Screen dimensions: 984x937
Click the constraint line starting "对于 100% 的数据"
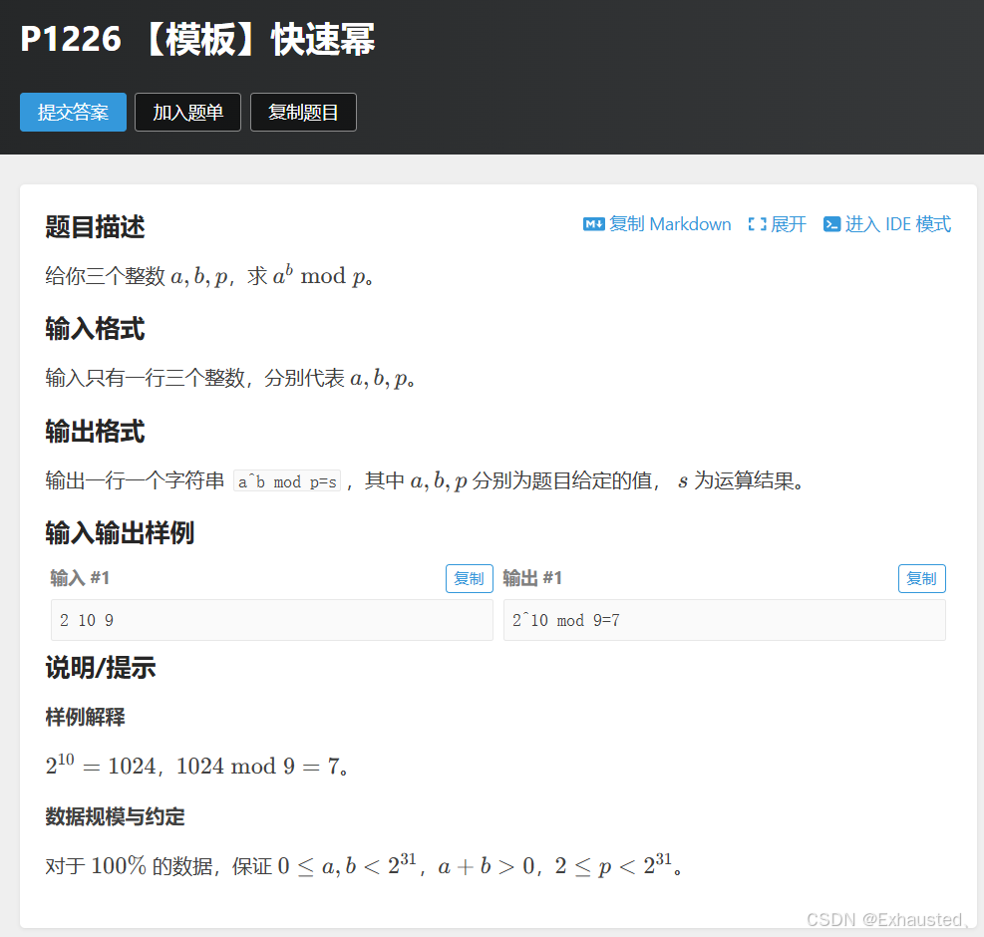click(364, 865)
